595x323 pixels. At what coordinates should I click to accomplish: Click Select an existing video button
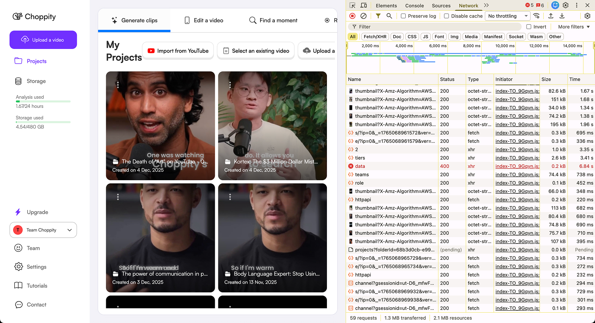[x=256, y=51]
